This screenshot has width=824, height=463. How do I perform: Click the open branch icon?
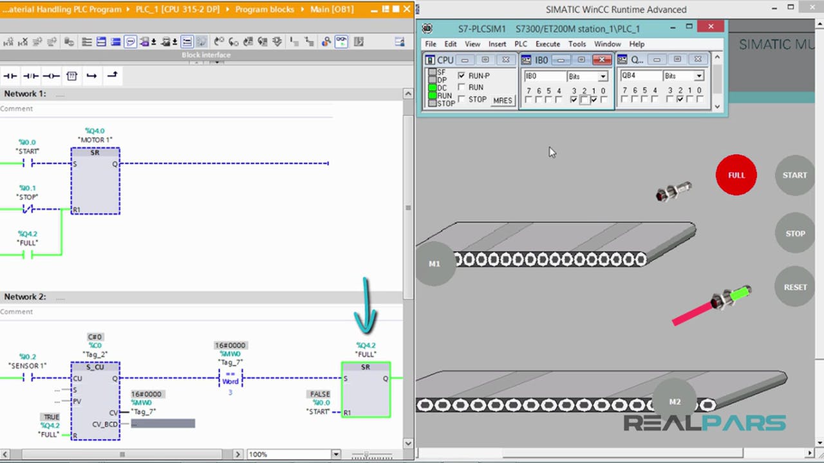(x=91, y=76)
